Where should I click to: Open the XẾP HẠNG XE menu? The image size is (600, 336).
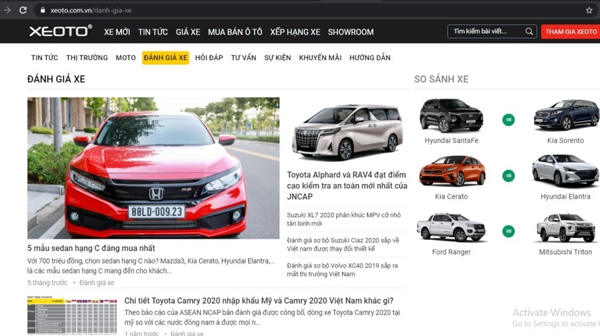[x=295, y=32]
